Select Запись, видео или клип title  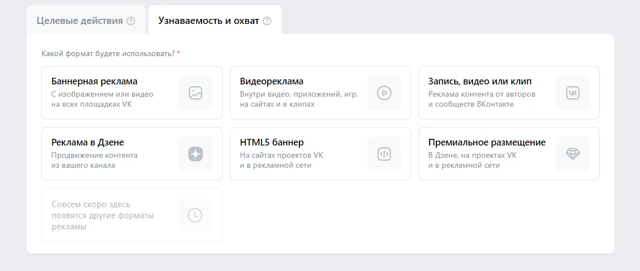480,82
